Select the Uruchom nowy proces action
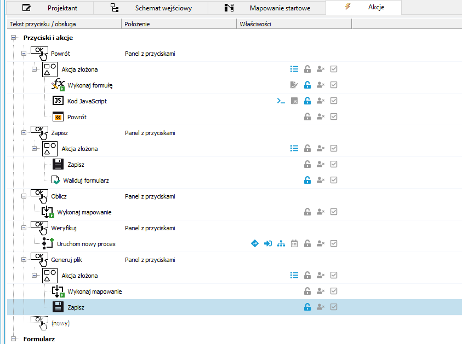The image size is (462, 344). pyautogui.click(x=86, y=244)
